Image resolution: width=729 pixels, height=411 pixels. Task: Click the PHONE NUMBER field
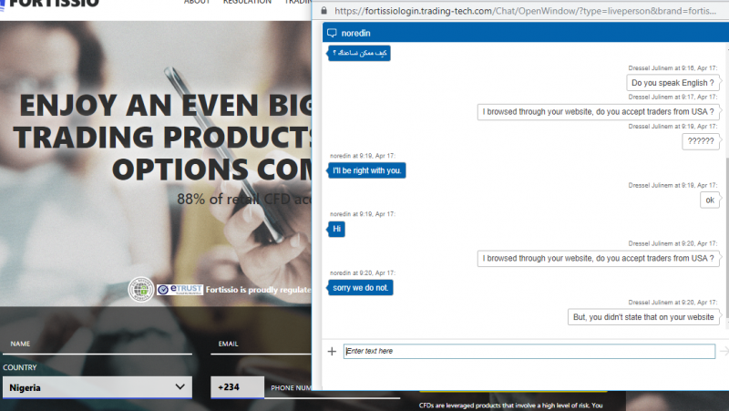tap(291, 387)
